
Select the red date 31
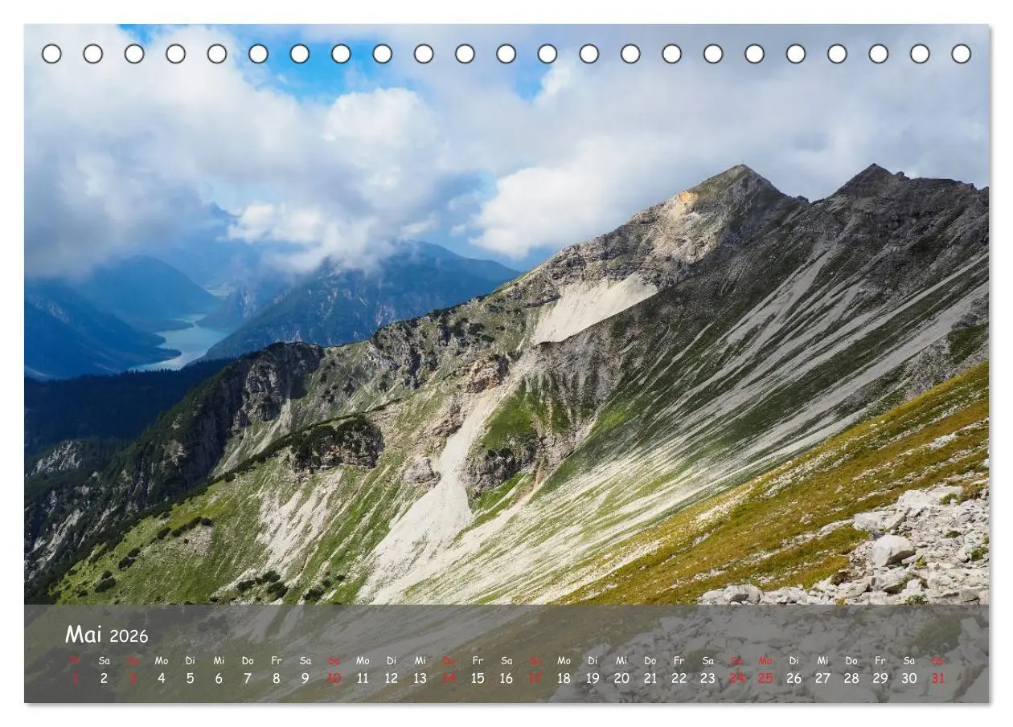tap(937, 678)
